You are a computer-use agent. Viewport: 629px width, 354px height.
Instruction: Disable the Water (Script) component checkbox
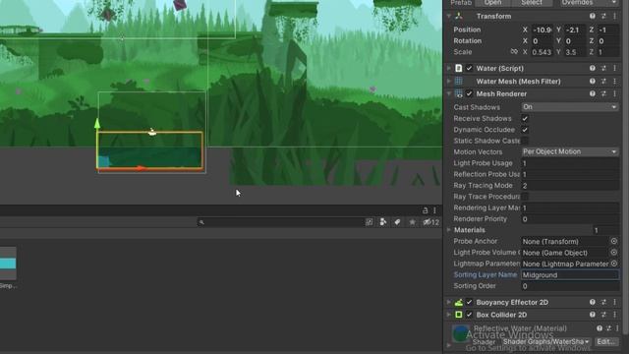[x=469, y=68]
